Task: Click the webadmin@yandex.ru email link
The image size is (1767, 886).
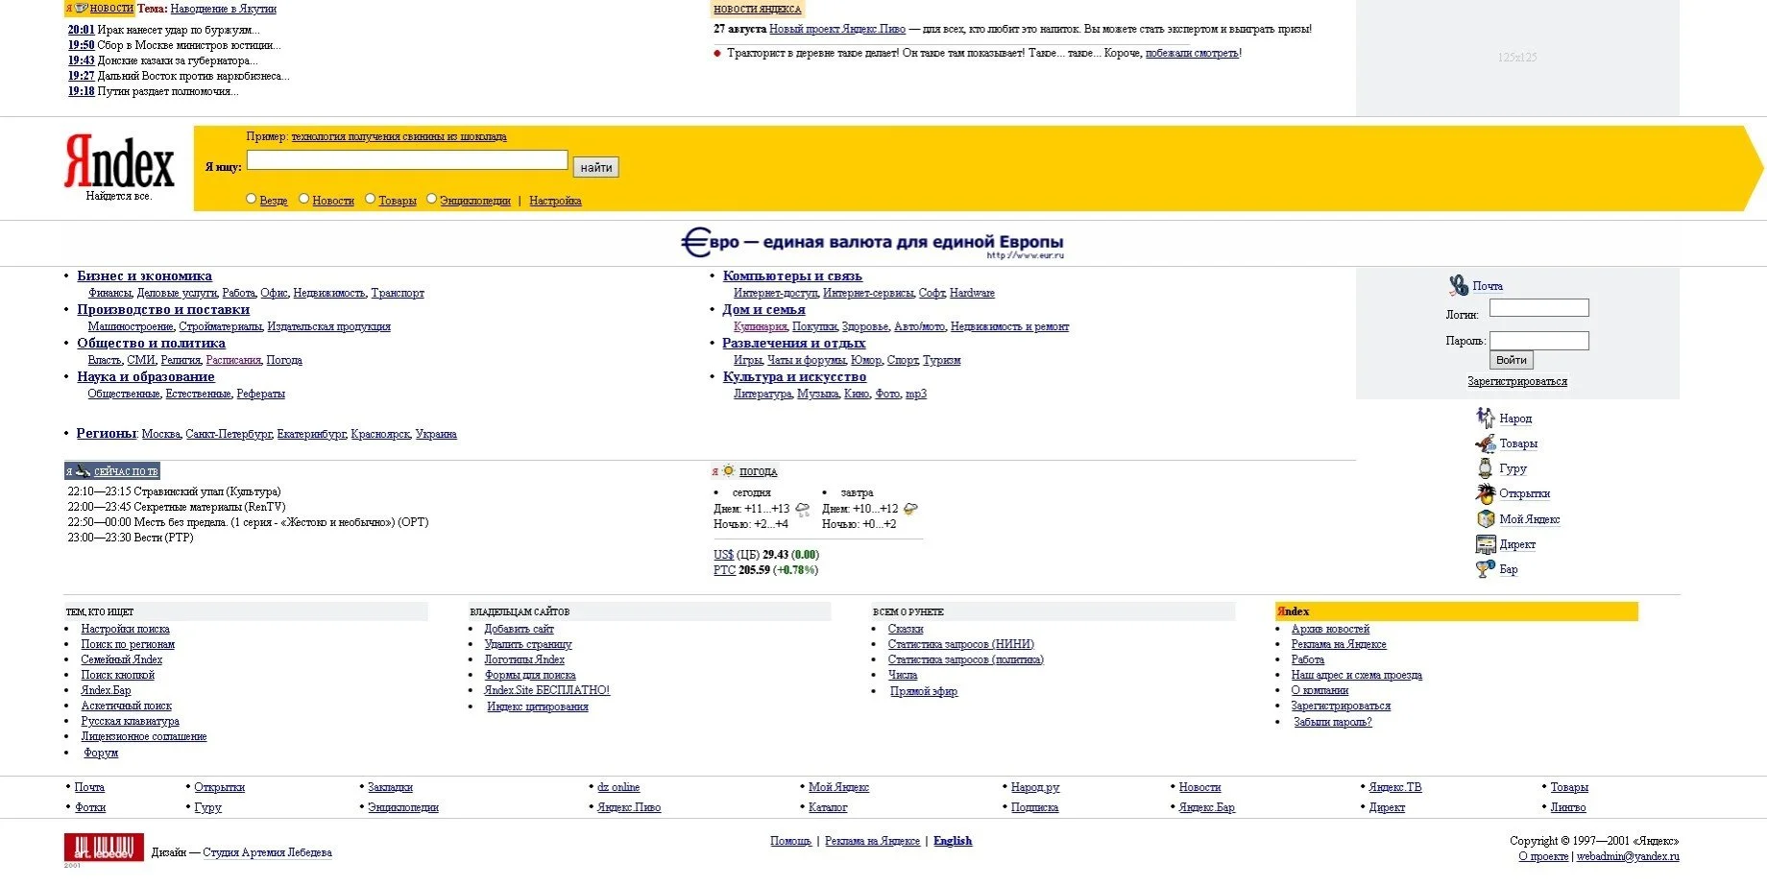Action: pyautogui.click(x=1628, y=856)
